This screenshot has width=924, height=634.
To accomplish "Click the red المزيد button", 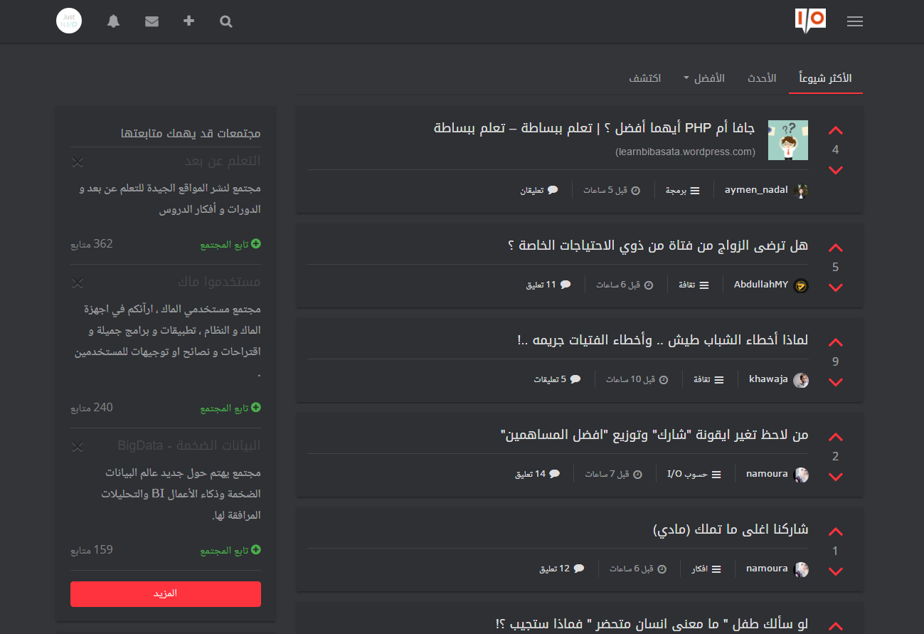I will coord(165,594).
